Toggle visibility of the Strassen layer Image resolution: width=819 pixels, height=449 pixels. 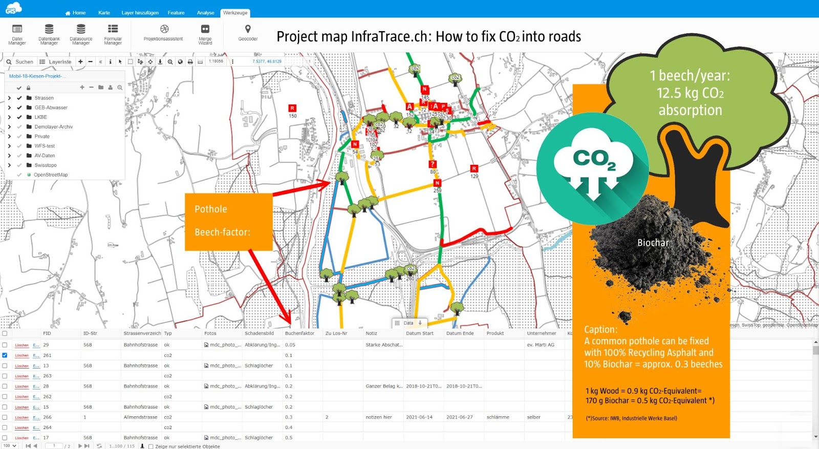coord(19,98)
